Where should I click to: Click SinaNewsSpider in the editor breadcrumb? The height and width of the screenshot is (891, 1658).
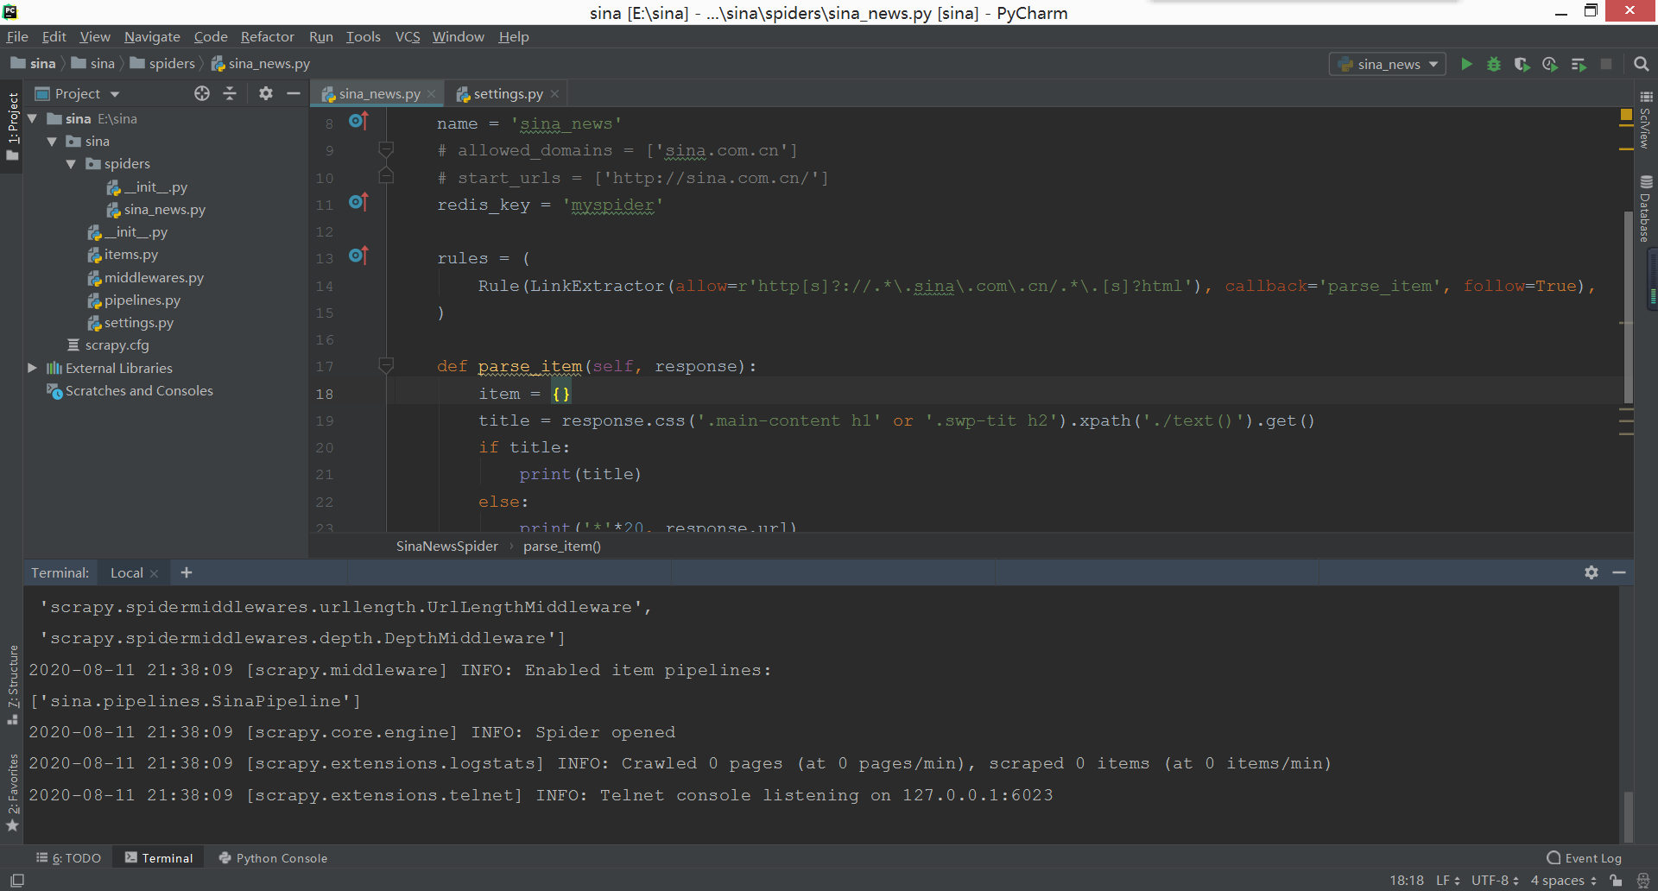[446, 546]
